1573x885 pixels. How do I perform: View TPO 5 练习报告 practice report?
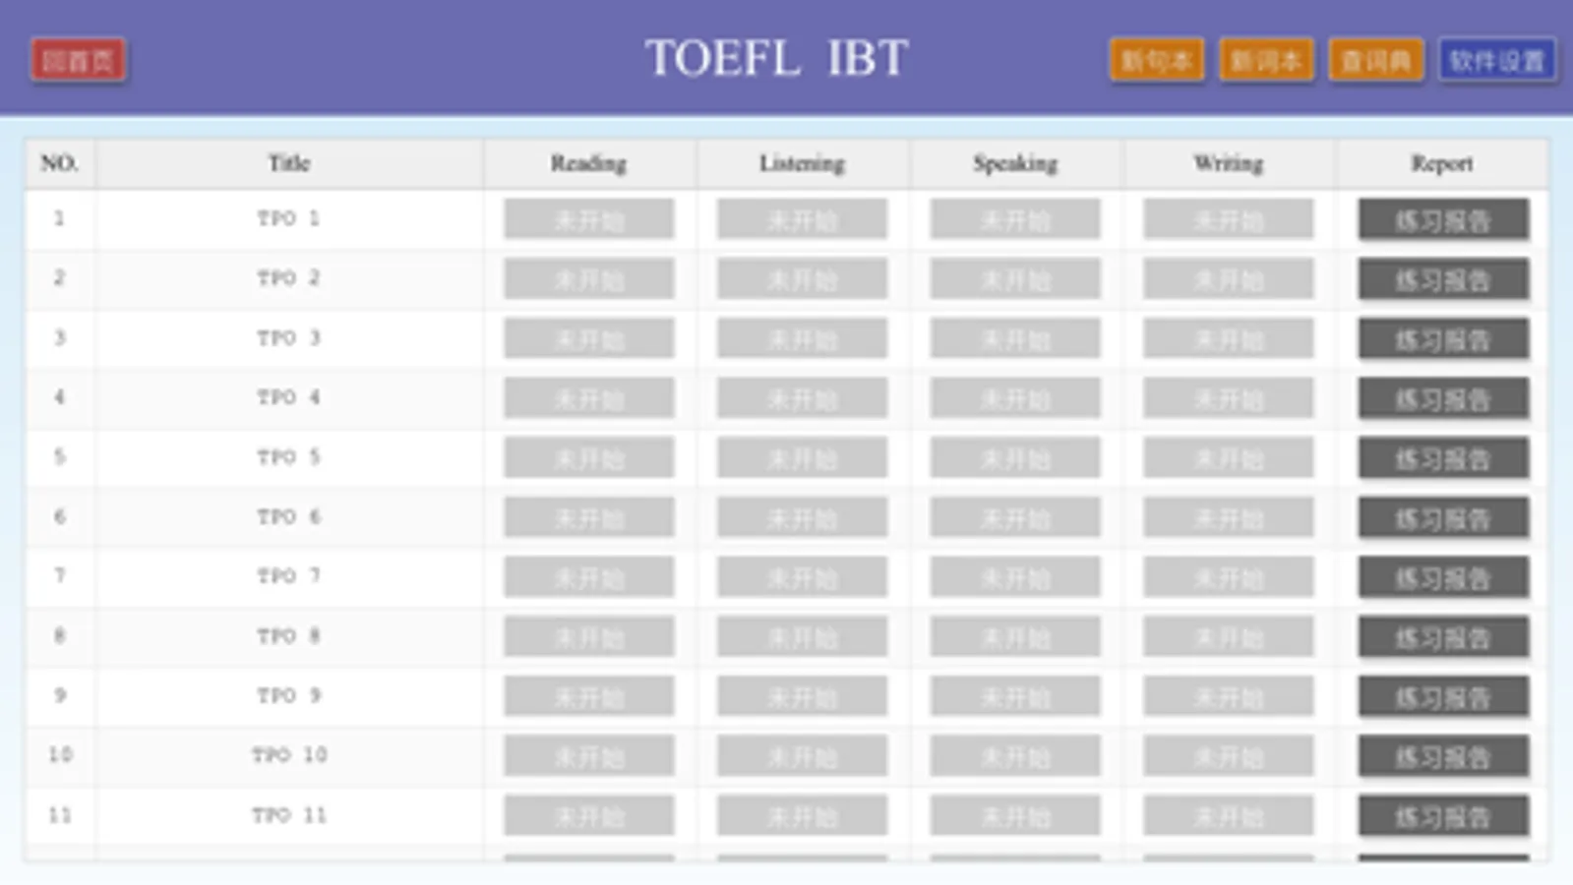[1443, 458]
